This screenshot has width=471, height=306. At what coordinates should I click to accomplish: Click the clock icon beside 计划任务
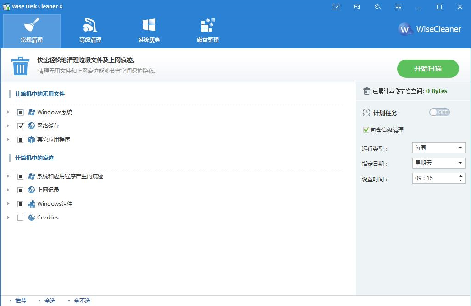366,113
